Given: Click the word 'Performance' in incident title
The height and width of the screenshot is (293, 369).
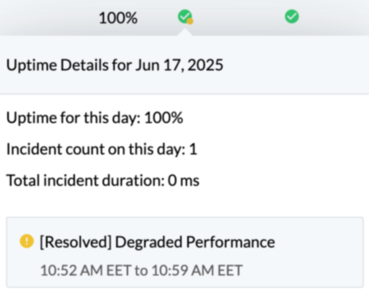Looking at the screenshot, I should pos(230,242).
